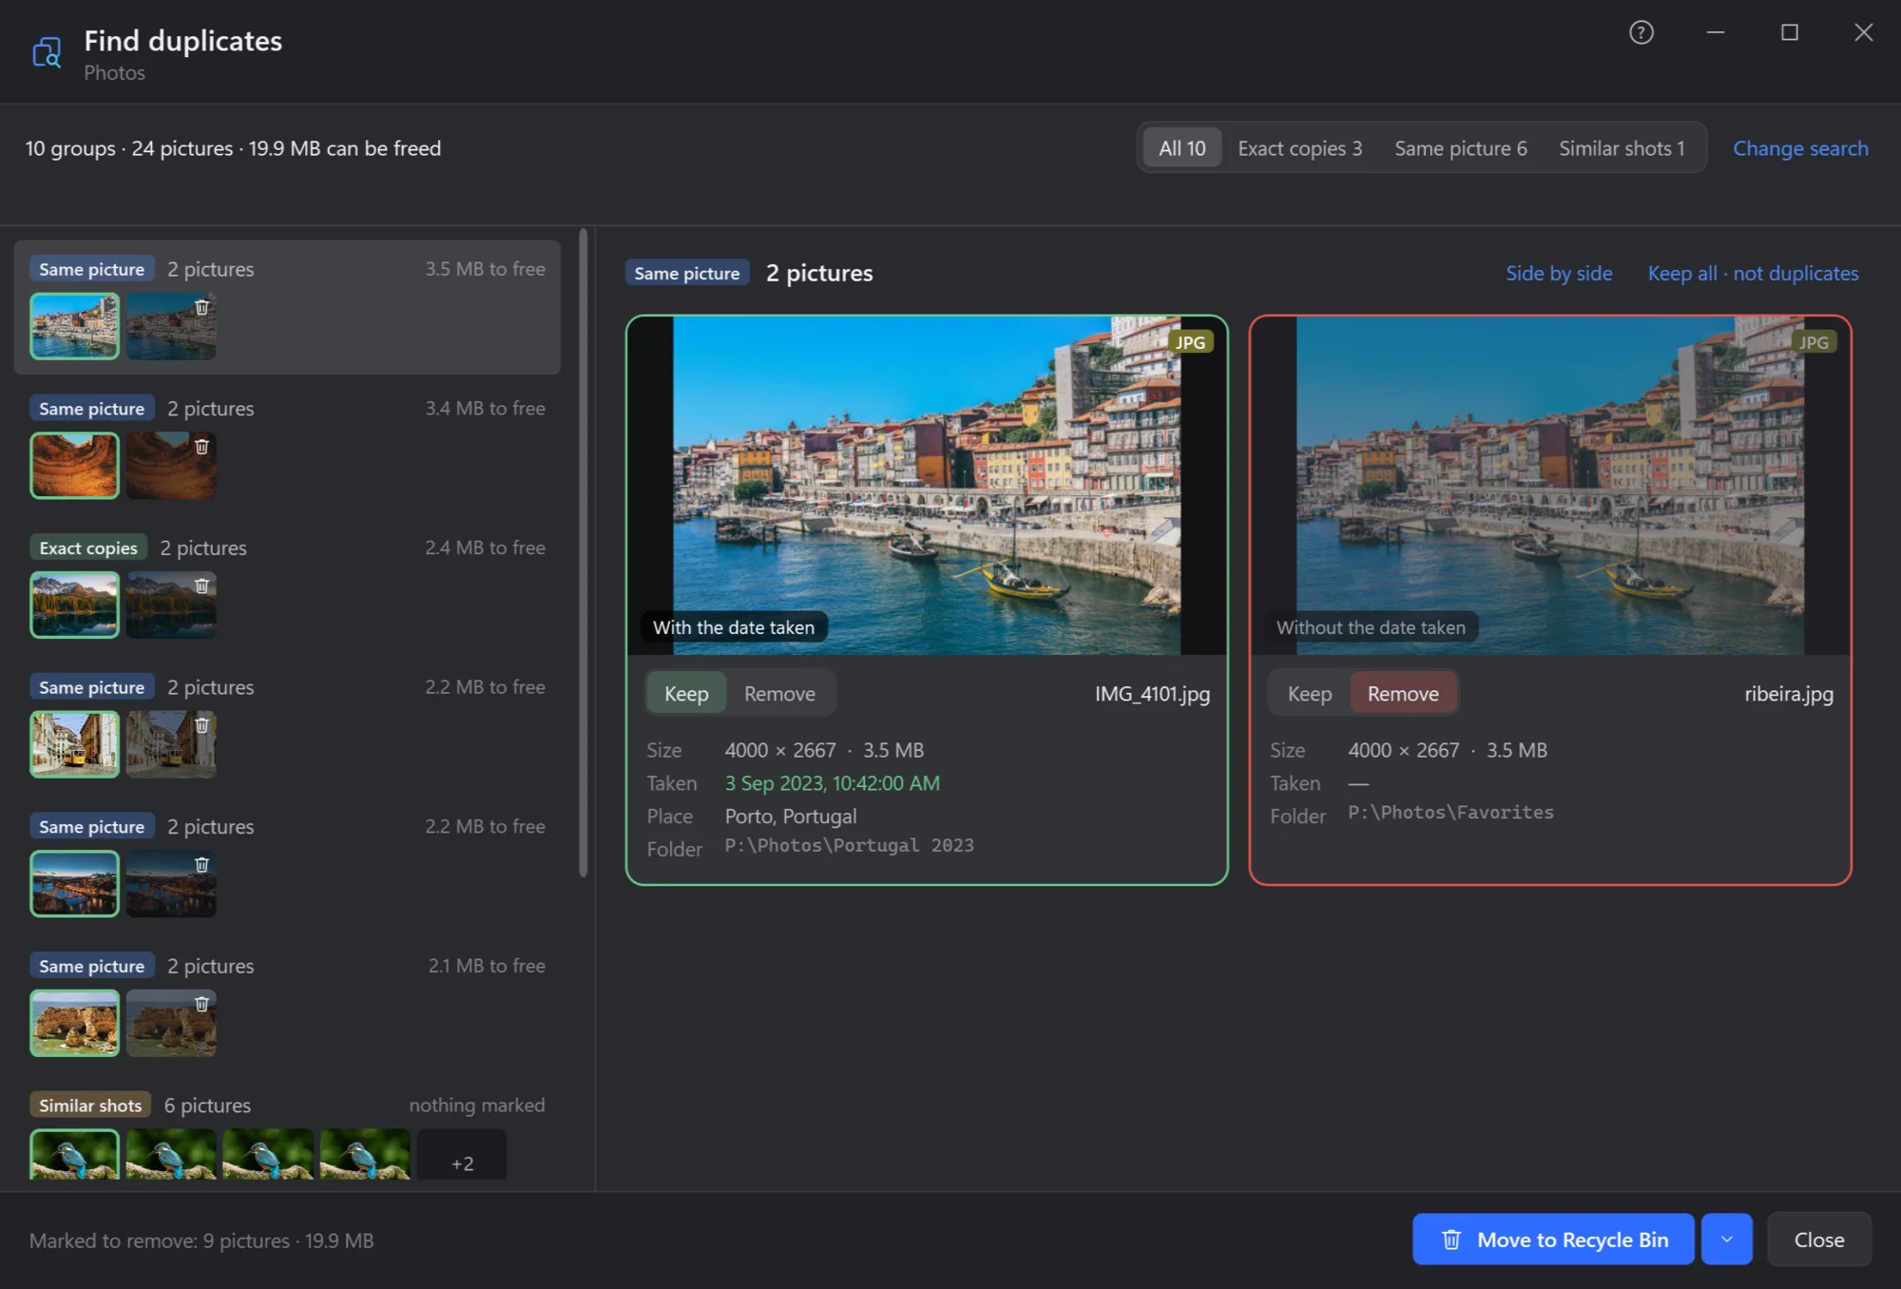
Task: Click folder path P:\Photos\Favorites
Action: point(1450,813)
